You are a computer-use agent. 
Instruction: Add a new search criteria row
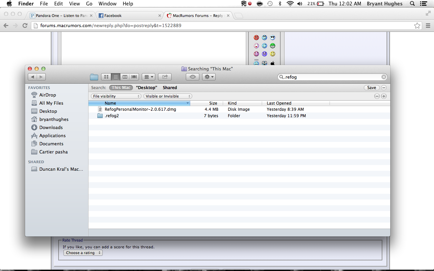click(384, 96)
